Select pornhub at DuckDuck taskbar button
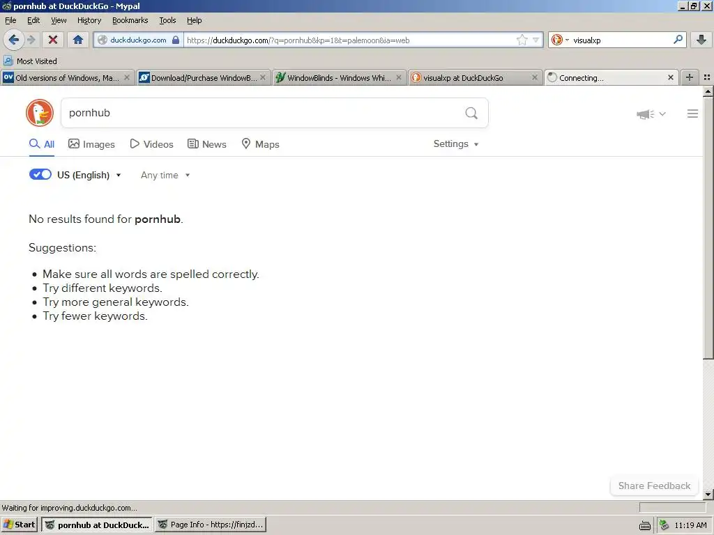This screenshot has width=714, height=535. tap(98, 525)
